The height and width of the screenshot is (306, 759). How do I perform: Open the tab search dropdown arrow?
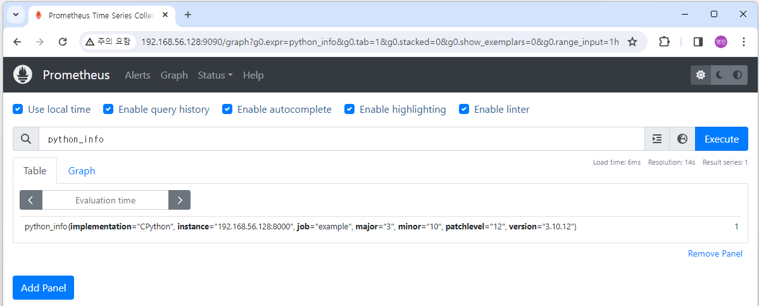pos(15,15)
